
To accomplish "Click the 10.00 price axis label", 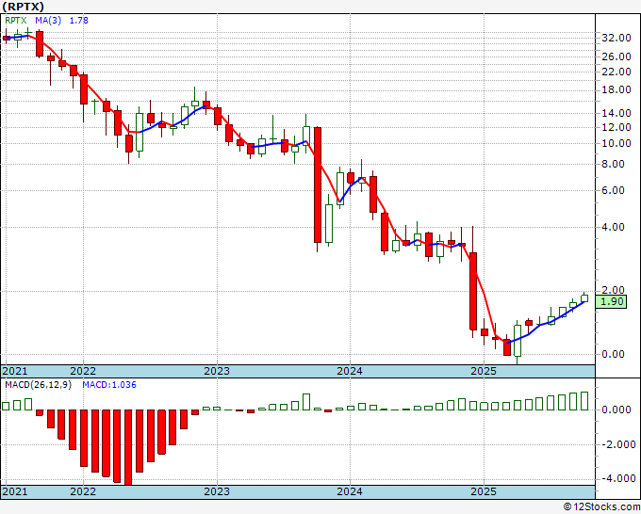I will point(616,143).
